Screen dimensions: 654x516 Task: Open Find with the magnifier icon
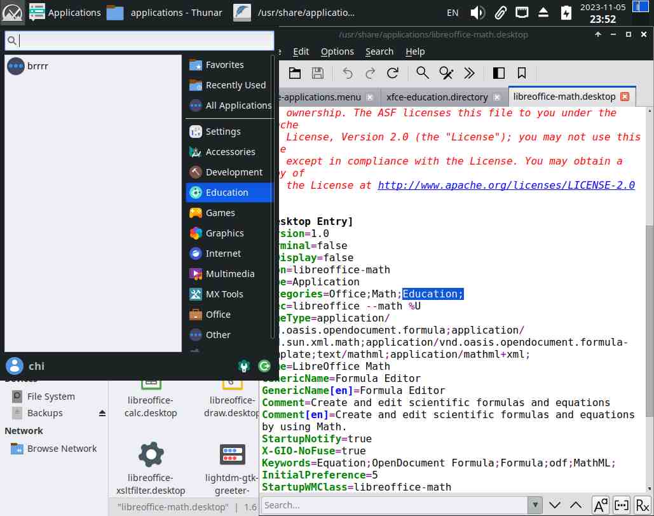423,73
